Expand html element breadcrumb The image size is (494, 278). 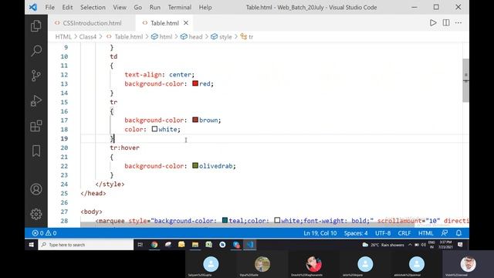[166, 36]
